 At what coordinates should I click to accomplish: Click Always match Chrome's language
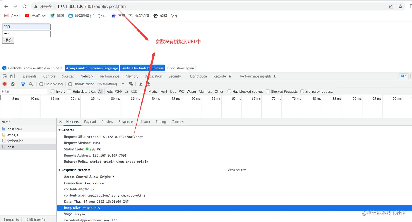92,68
